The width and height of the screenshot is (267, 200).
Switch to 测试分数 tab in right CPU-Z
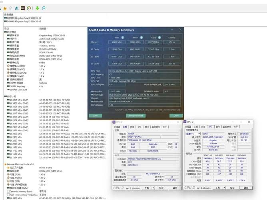(227, 127)
